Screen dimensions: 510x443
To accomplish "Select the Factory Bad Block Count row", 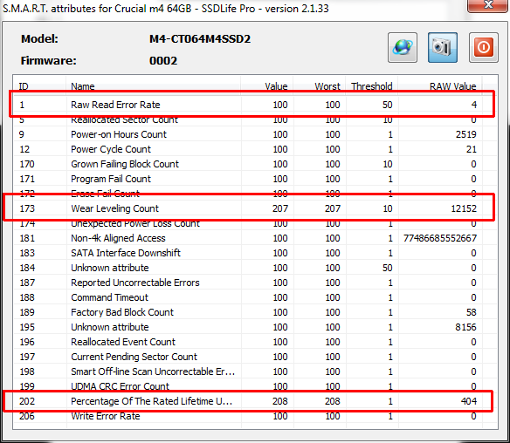I will tap(255, 312).
